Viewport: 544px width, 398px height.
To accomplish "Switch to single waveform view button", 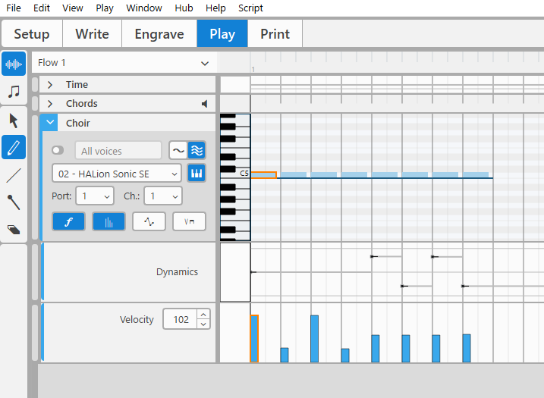I will [x=178, y=150].
